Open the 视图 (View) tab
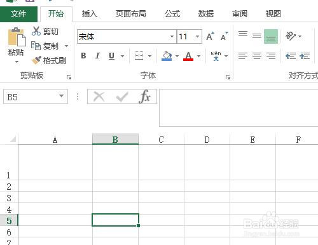 point(273,14)
